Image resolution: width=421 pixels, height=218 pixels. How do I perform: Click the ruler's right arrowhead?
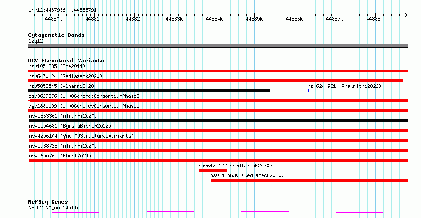[x=406, y=15]
